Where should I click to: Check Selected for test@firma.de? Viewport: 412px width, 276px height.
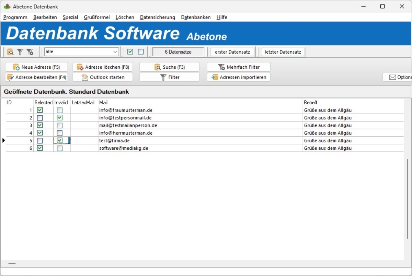coord(40,140)
